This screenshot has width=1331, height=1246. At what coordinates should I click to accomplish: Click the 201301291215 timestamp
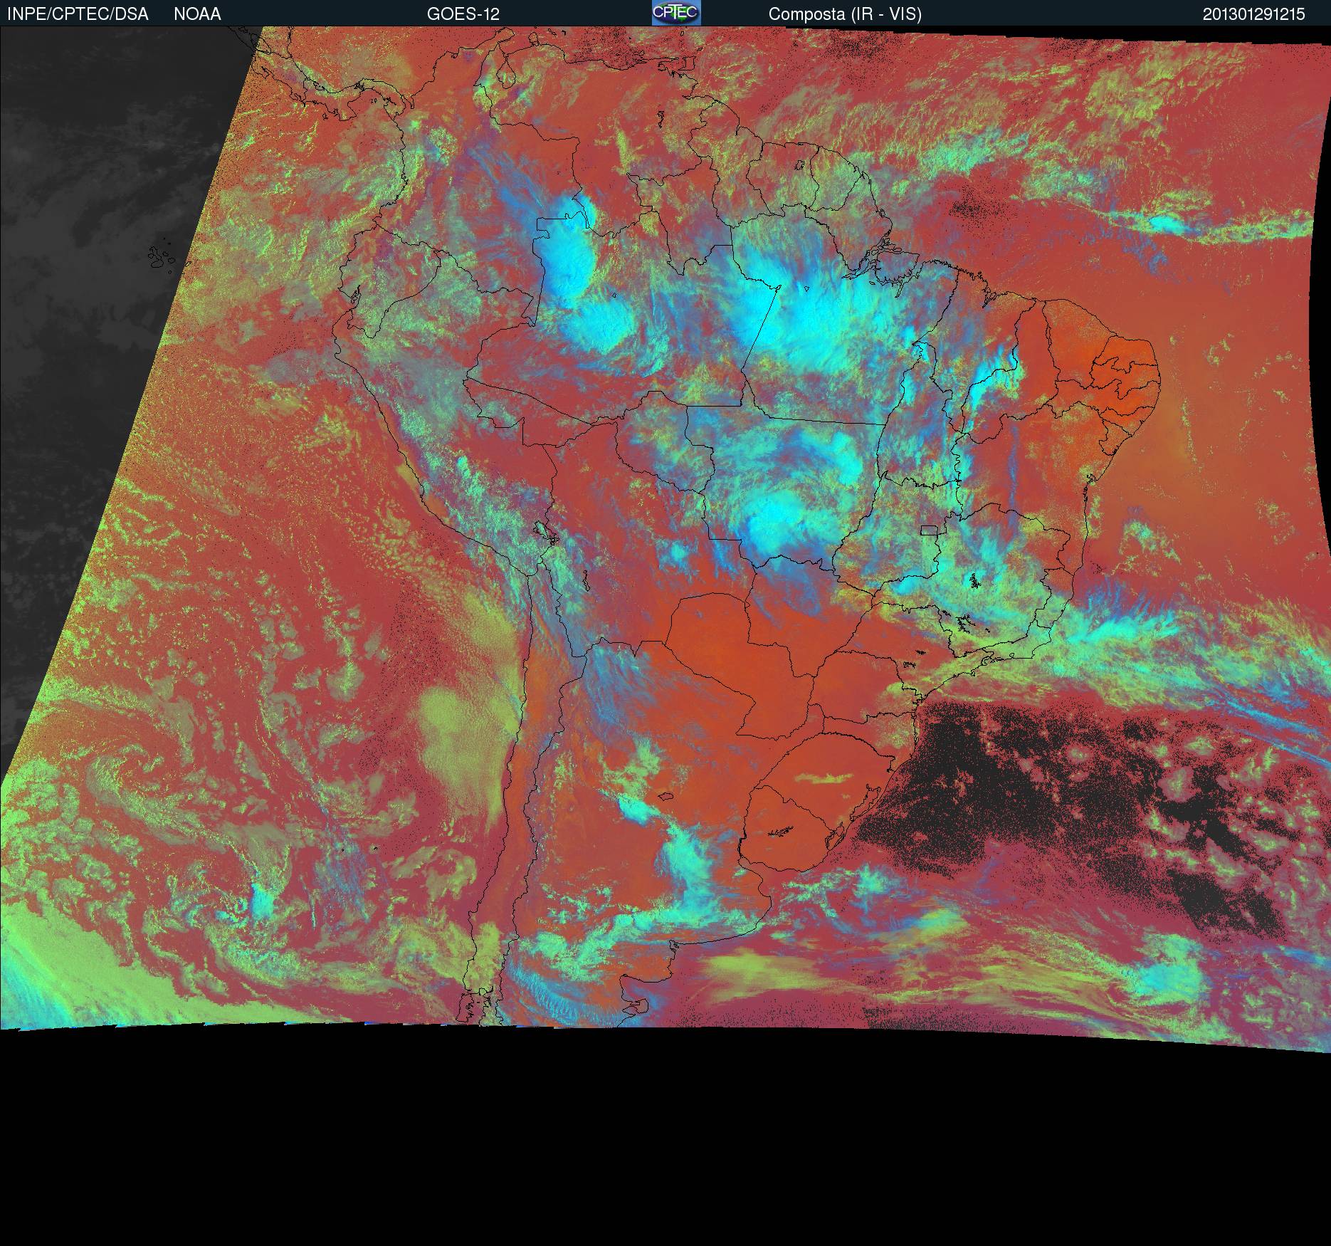coord(1254,14)
